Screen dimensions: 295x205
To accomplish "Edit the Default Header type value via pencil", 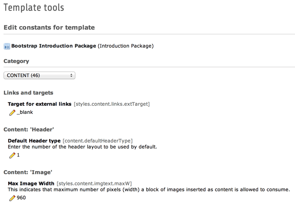I will point(12,155).
